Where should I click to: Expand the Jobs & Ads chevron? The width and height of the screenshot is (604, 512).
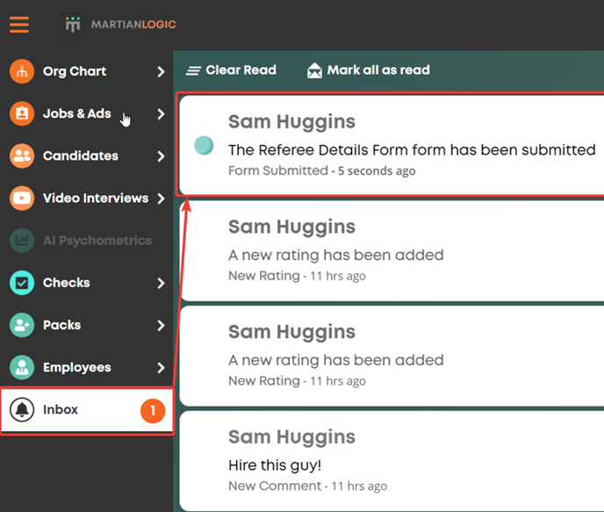(161, 113)
